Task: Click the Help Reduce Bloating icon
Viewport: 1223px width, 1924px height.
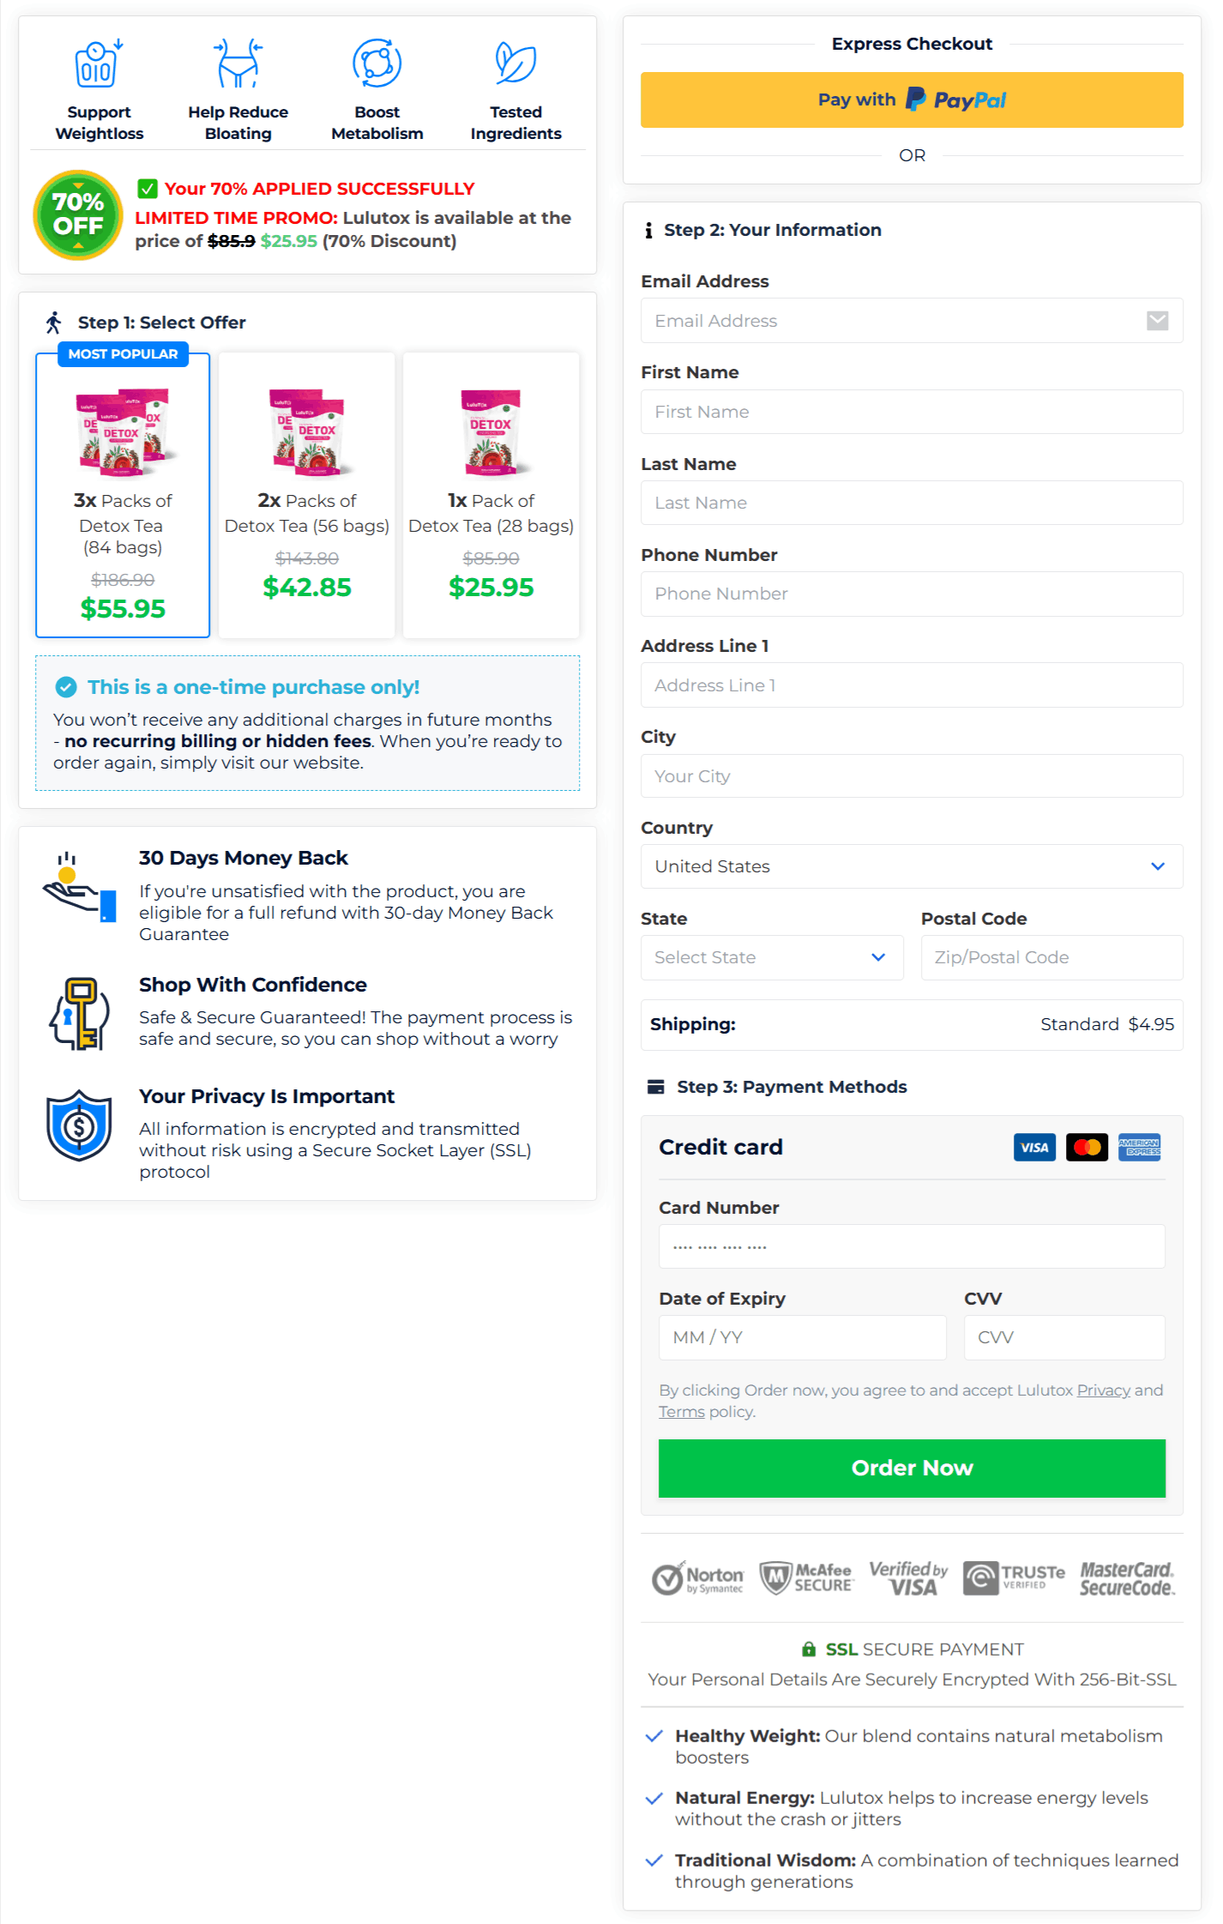Action: [238, 62]
